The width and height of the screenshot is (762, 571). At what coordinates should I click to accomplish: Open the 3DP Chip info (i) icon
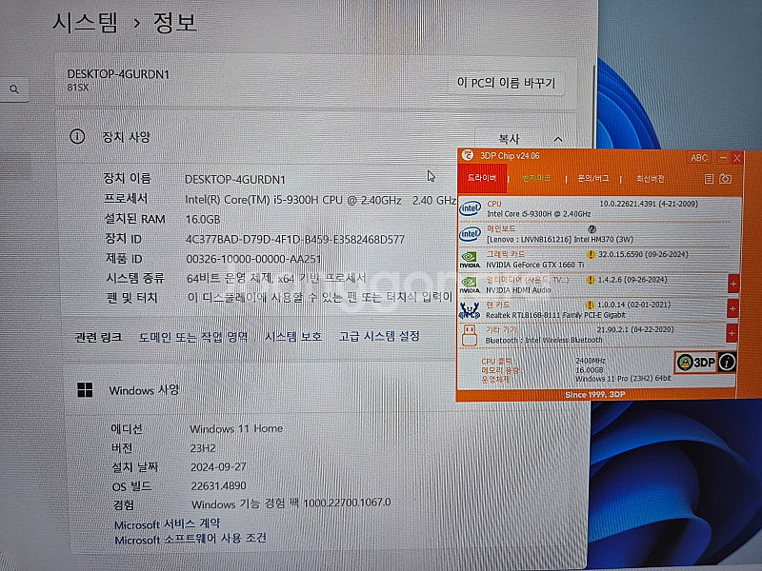(x=727, y=363)
